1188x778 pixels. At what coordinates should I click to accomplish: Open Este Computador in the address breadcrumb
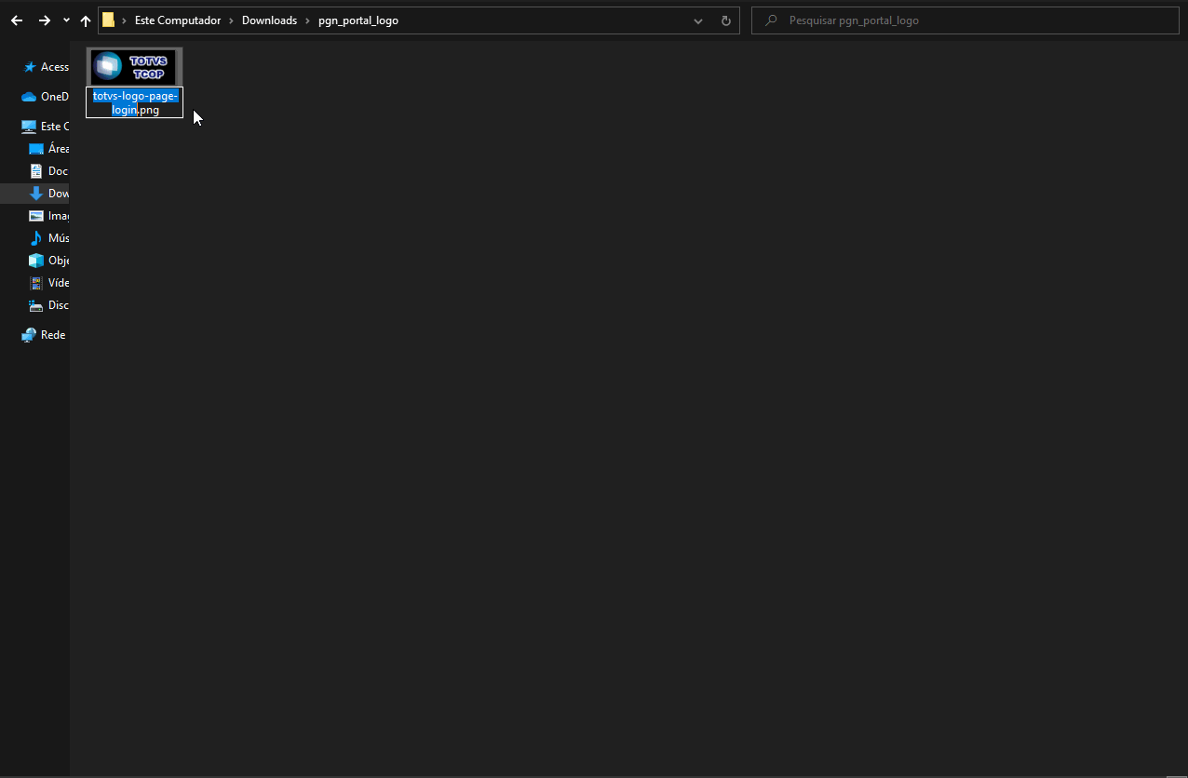pos(178,20)
